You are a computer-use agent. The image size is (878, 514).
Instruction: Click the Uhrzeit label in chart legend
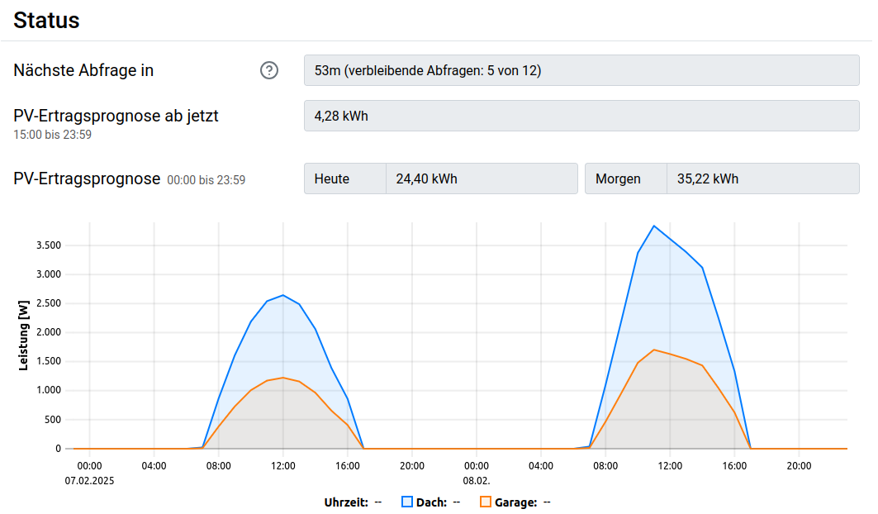pyautogui.click(x=346, y=502)
